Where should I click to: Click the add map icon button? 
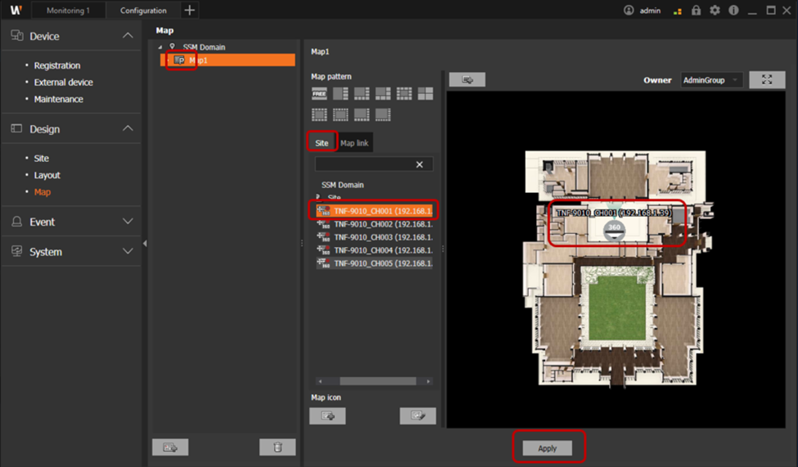[327, 416]
